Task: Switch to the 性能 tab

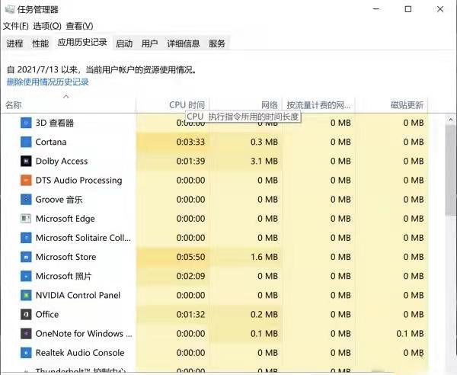Action: 40,43
